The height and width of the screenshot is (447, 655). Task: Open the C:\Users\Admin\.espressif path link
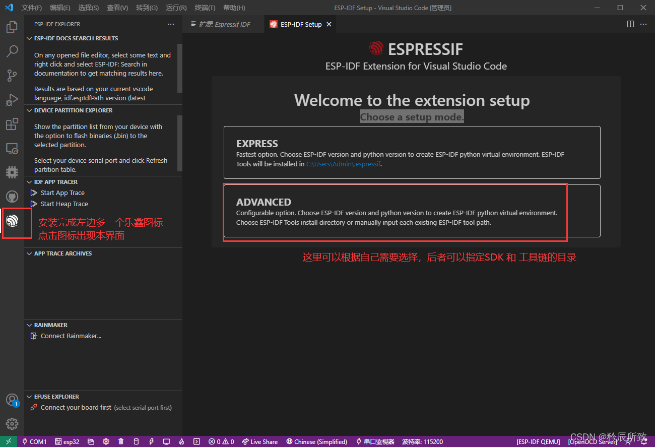343,164
